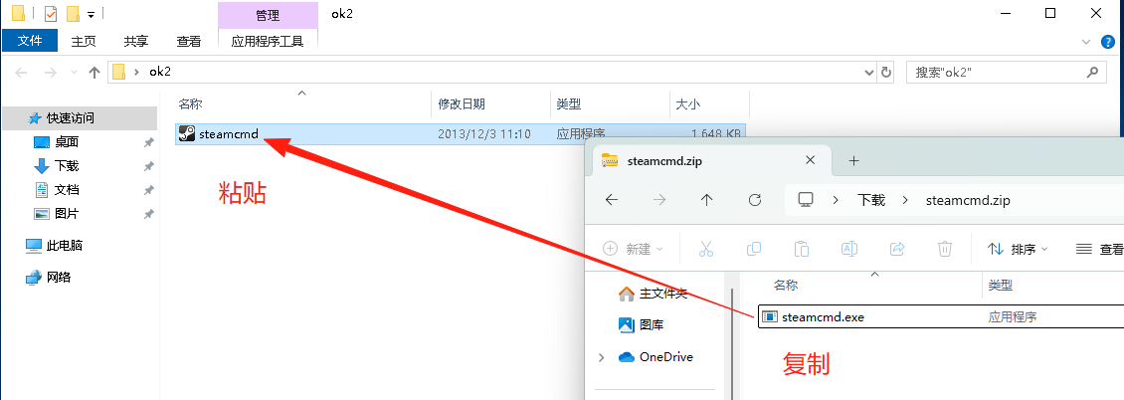The width and height of the screenshot is (1124, 400).
Task: Click the Rename icon in toolbar
Action: (848, 249)
